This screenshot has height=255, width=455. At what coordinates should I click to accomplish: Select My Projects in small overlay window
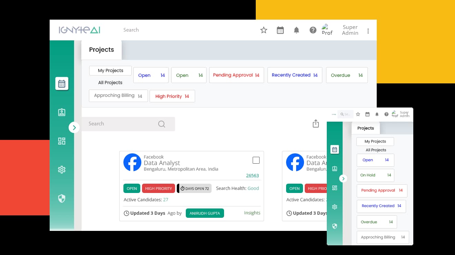pyautogui.click(x=375, y=141)
